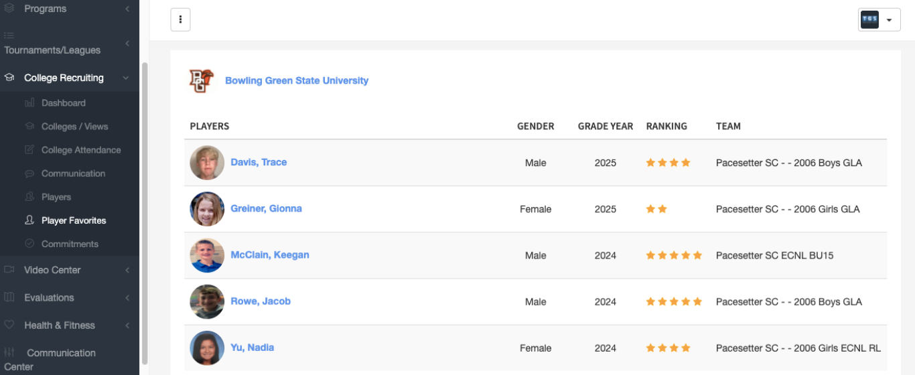Click Nadia Yu's profile photo
Screen dimensions: 915x375
(207, 348)
